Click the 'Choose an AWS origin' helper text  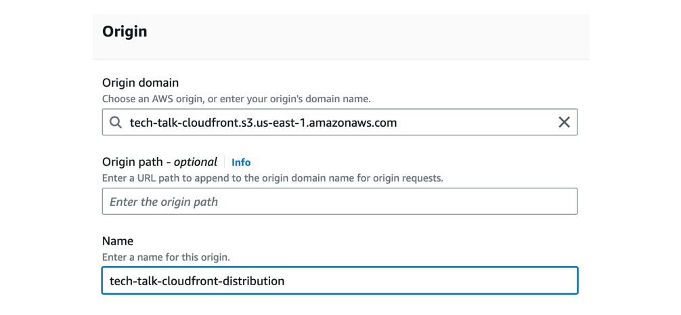point(236,99)
